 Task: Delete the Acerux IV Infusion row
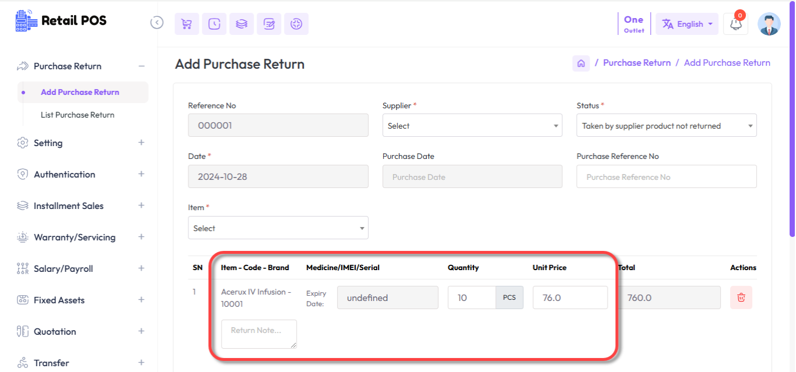click(741, 297)
